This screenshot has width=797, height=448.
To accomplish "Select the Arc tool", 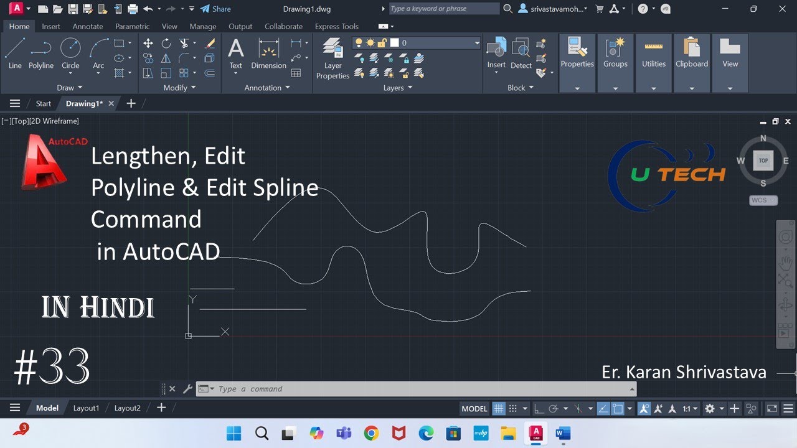I will coord(98,54).
